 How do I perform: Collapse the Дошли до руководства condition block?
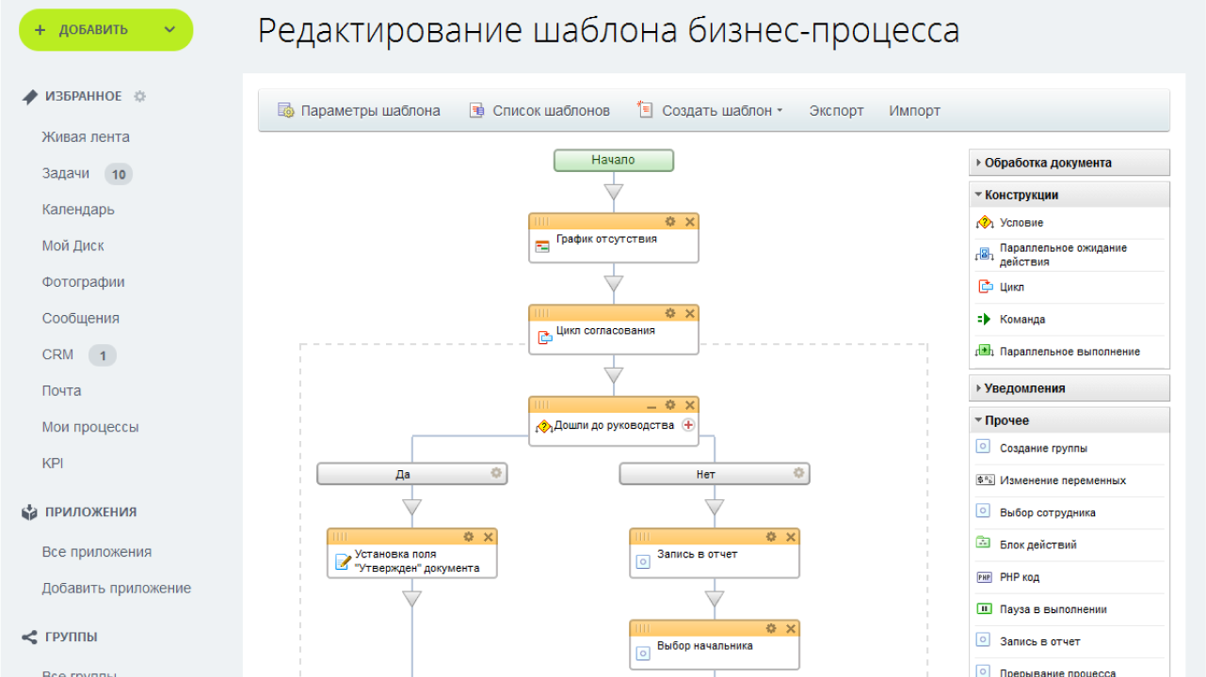651,405
